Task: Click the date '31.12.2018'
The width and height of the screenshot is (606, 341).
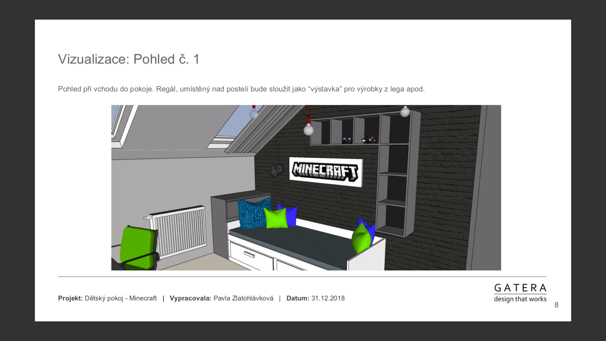Action: (x=328, y=298)
